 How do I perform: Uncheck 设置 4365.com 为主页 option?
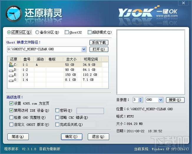click(x=11, y=103)
